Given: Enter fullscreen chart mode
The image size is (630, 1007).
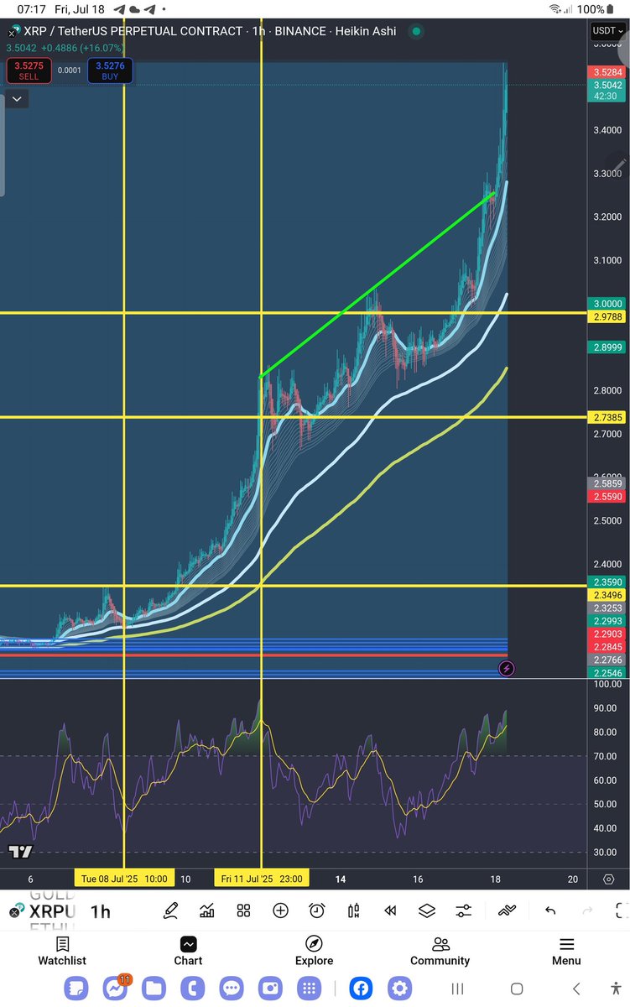Looking at the screenshot, I should 622,910.
